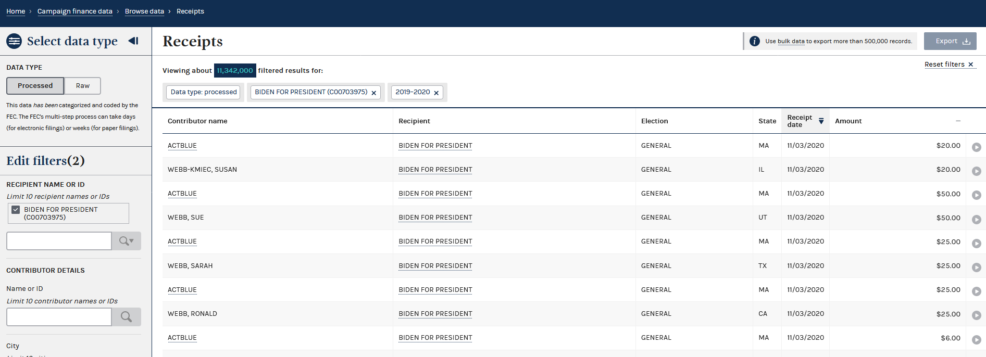Open Campaign finance data breadcrumb
The height and width of the screenshot is (357, 986).
point(75,11)
